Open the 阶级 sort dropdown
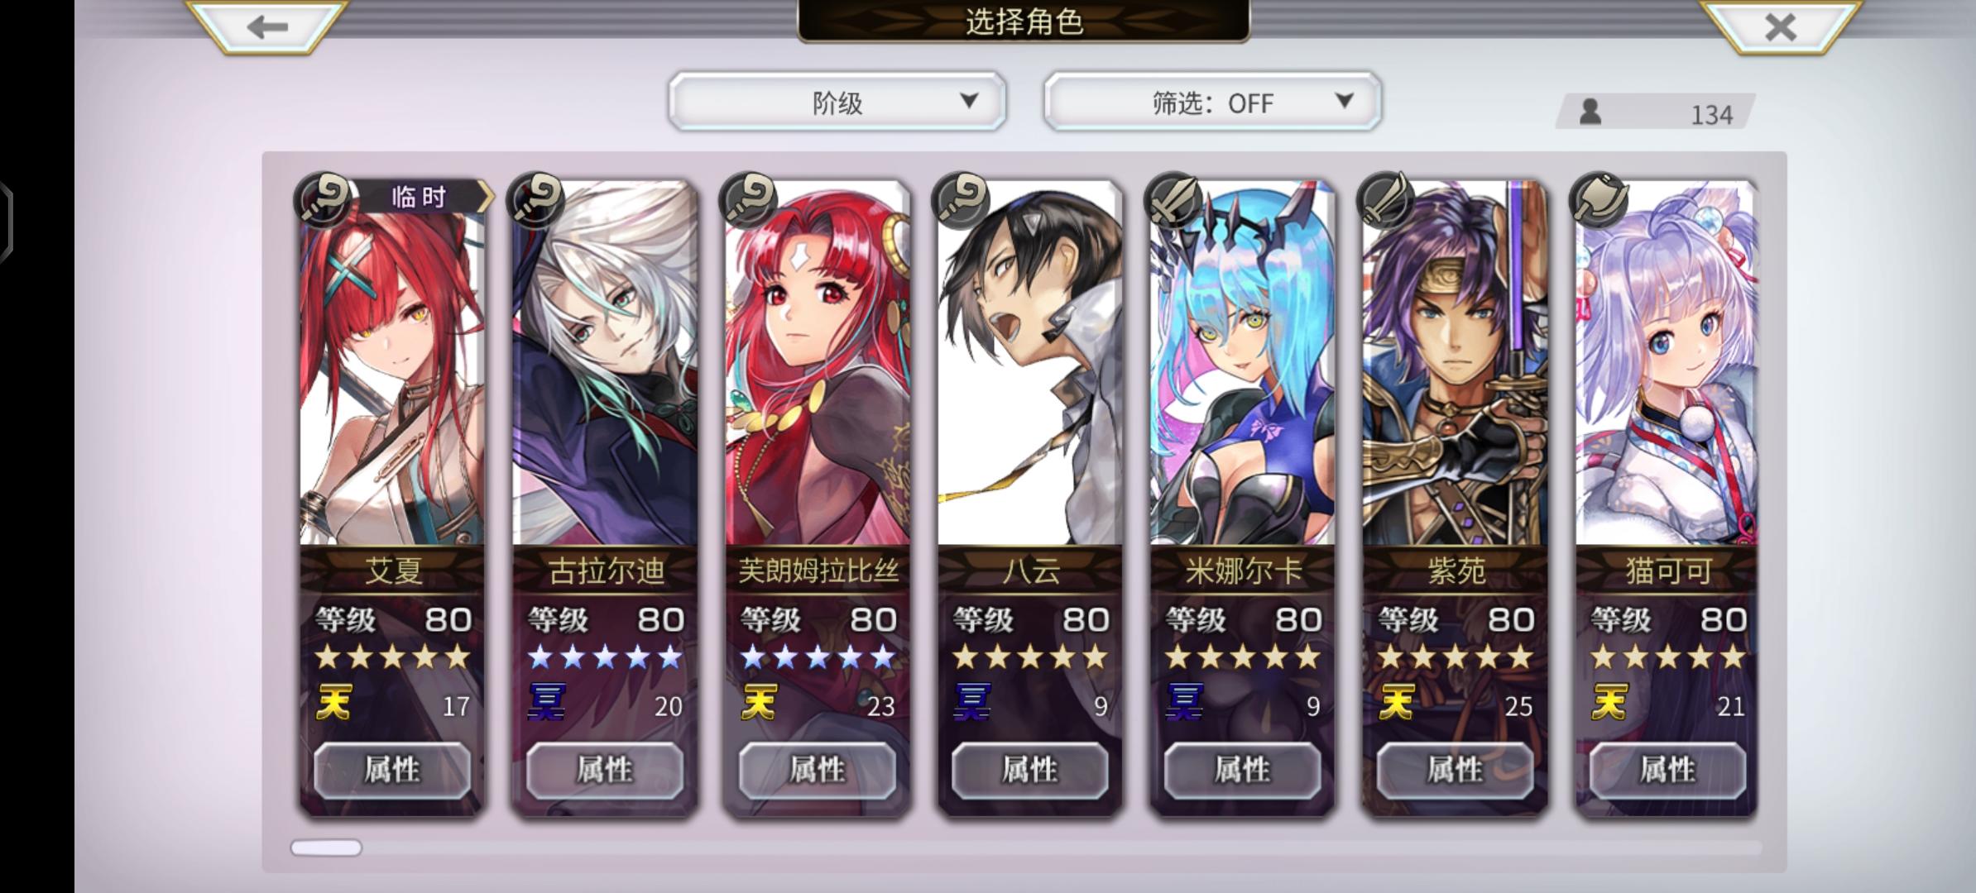Image resolution: width=1976 pixels, height=893 pixels. tap(837, 102)
